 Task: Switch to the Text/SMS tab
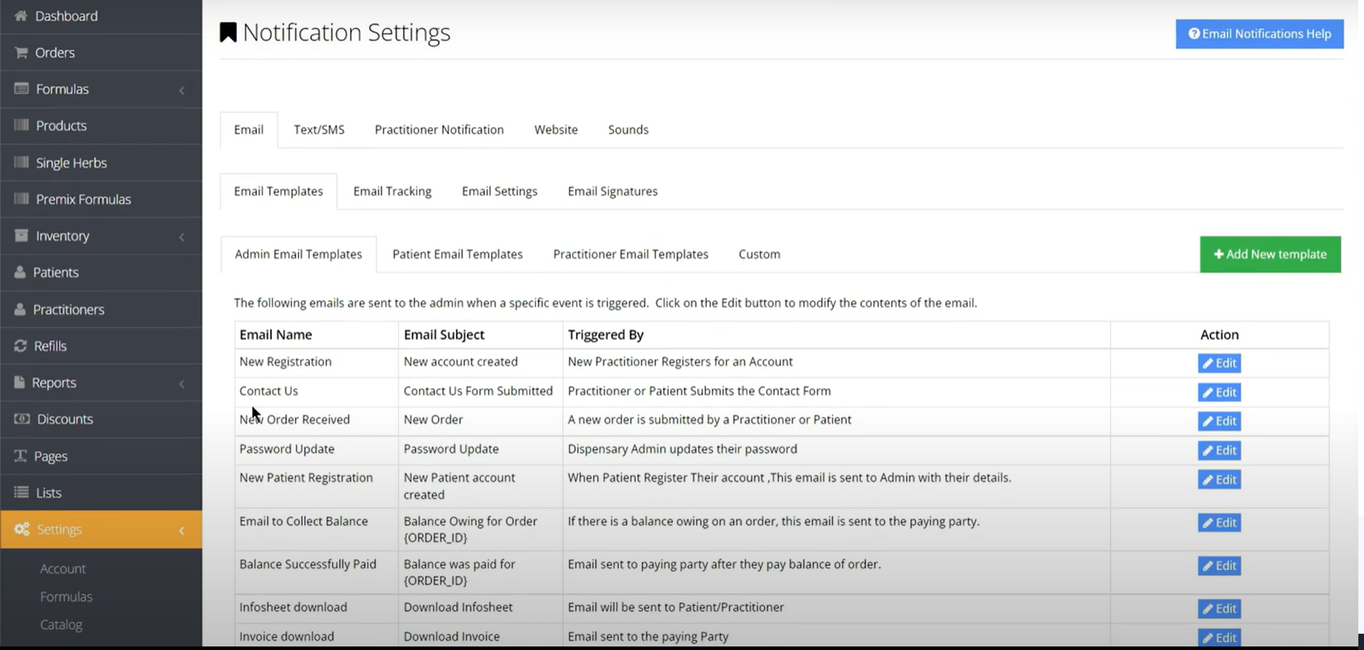[319, 129]
